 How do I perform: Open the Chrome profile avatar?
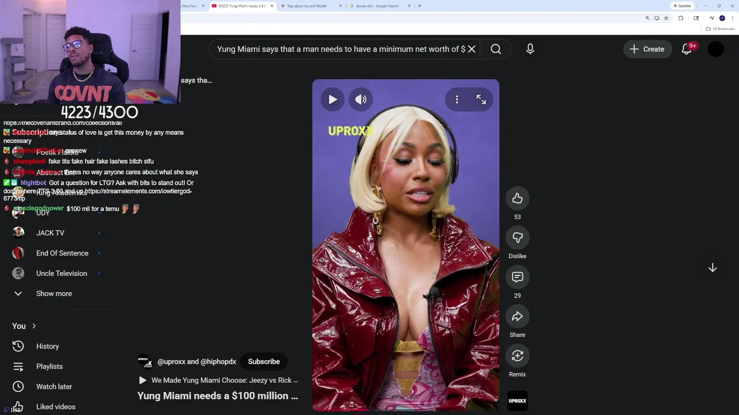[x=722, y=18]
